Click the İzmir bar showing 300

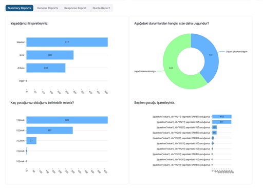coord(50,55)
